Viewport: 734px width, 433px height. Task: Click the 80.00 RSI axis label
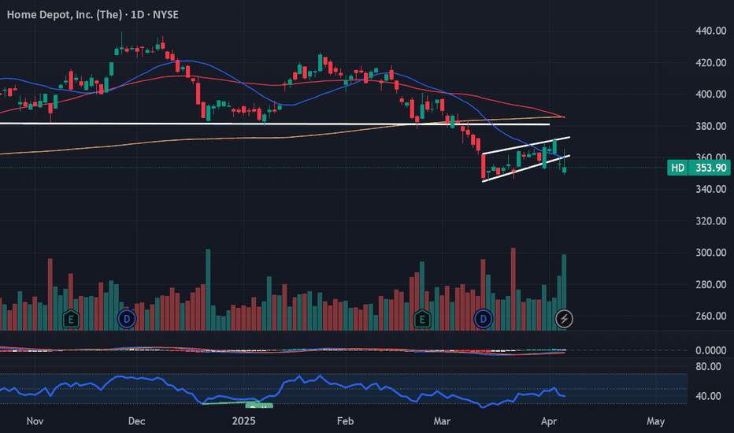click(709, 367)
